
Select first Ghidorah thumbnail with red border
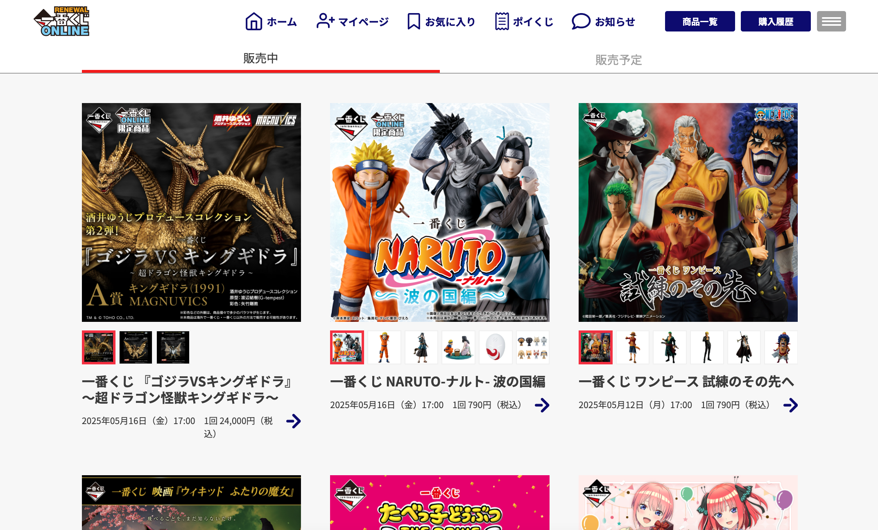(x=99, y=347)
